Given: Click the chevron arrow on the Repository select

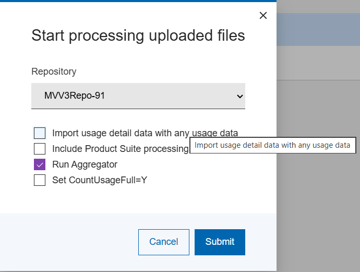Looking at the screenshot, I should tap(239, 96).
